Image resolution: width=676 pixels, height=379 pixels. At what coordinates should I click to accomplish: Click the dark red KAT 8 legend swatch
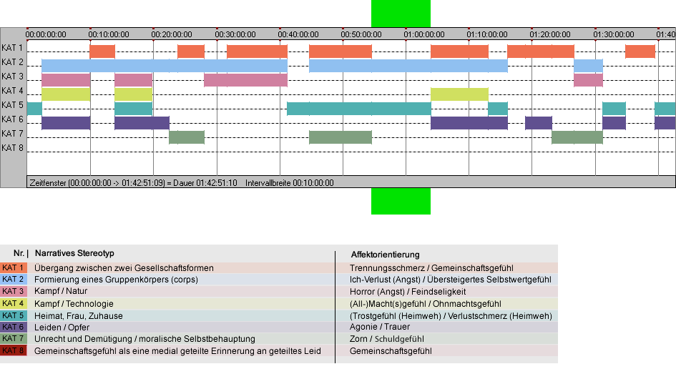14,350
